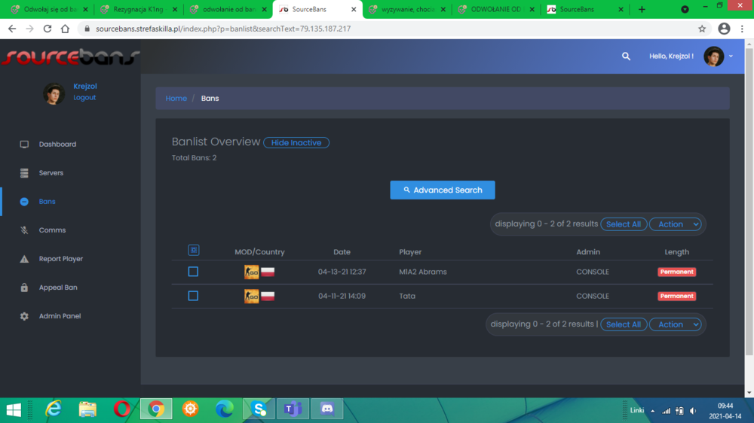Click the Comms muted microphone icon
The height and width of the screenshot is (423, 754).
click(24, 230)
